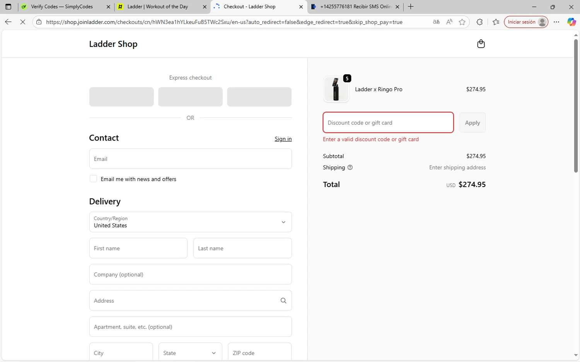Click the Ladder x Ringo Pro product thumbnail

point(336,89)
